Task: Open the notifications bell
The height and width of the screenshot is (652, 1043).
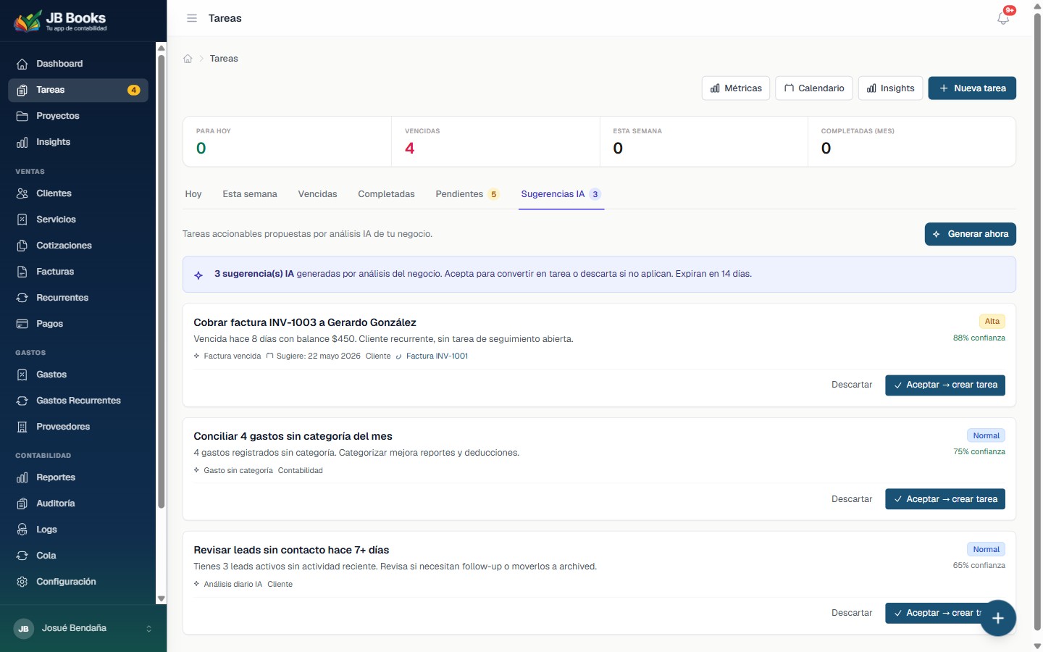Action: (x=1003, y=18)
